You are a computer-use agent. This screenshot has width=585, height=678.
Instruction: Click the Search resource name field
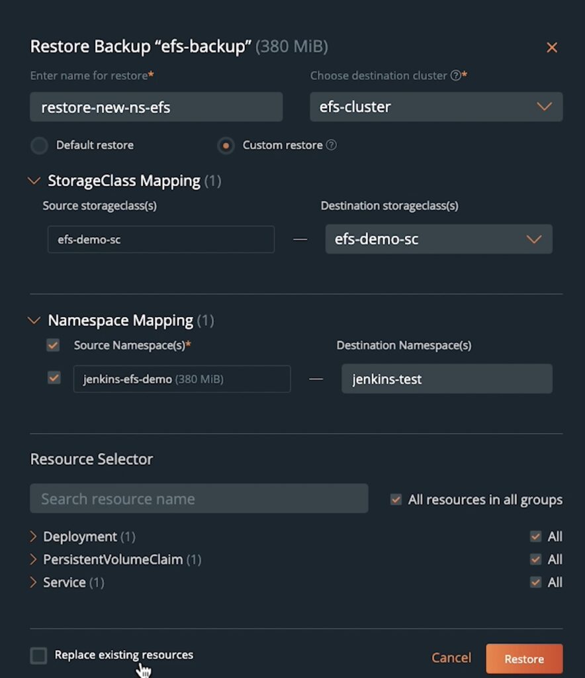pos(199,499)
